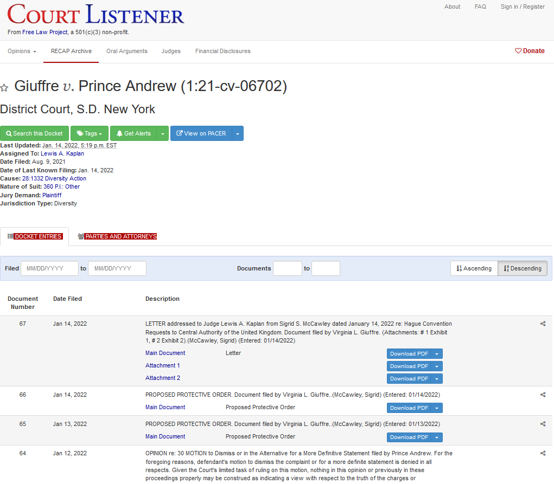Click Plaintiff jury demand link
The image size is (554, 484).
[x=52, y=195]
